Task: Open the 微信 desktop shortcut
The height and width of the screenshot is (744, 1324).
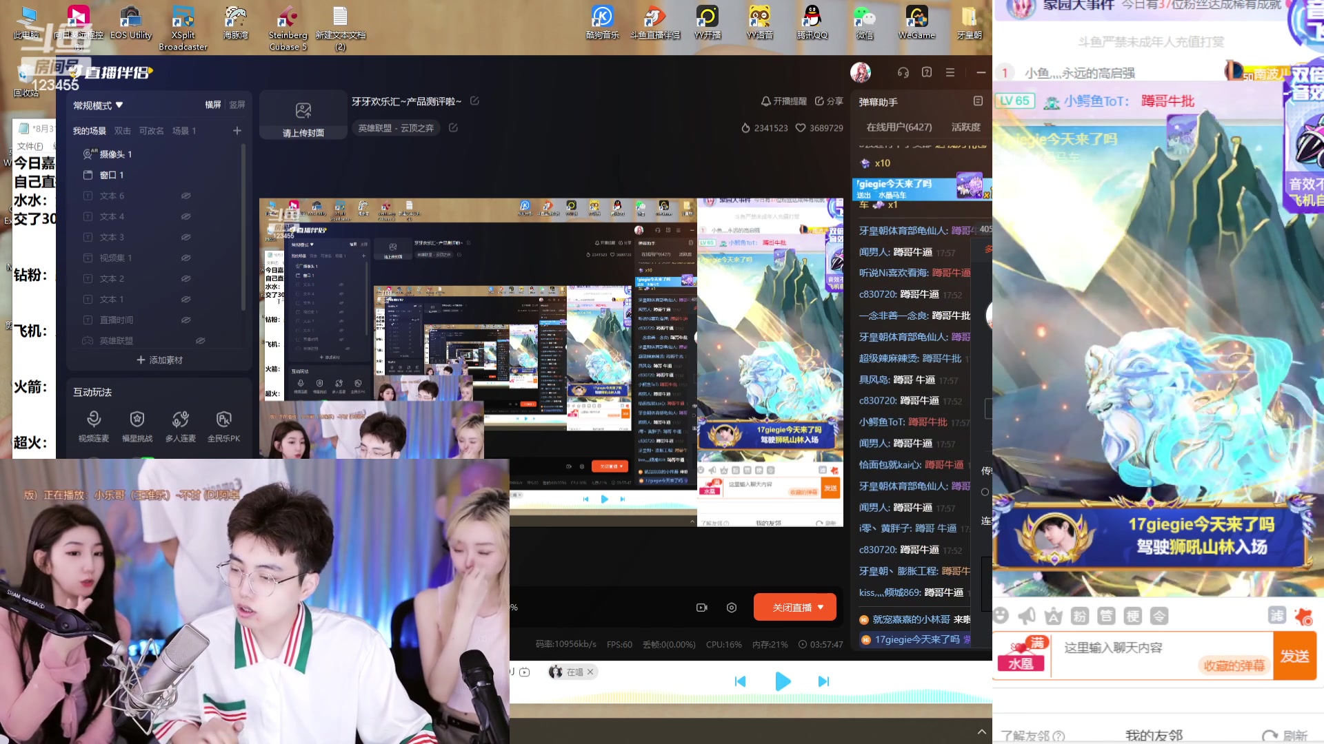Action: pos(865,23)
